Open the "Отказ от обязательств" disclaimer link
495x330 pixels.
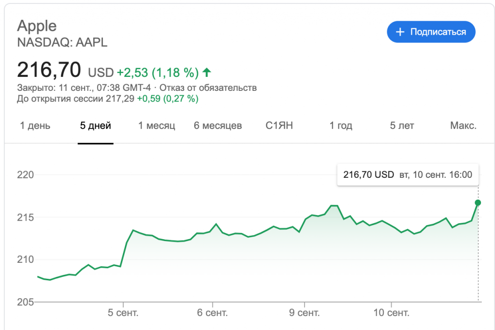tap(208, 88)
